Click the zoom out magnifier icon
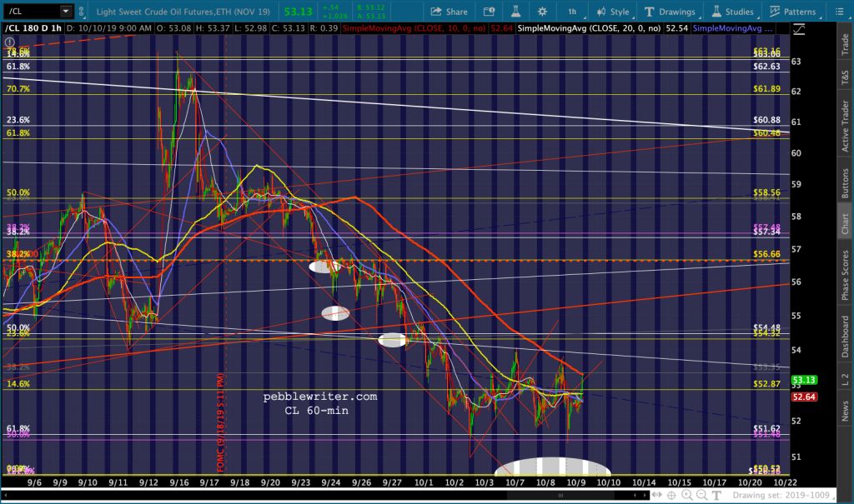This screenshot has height=504, width=854. [702, 495]
